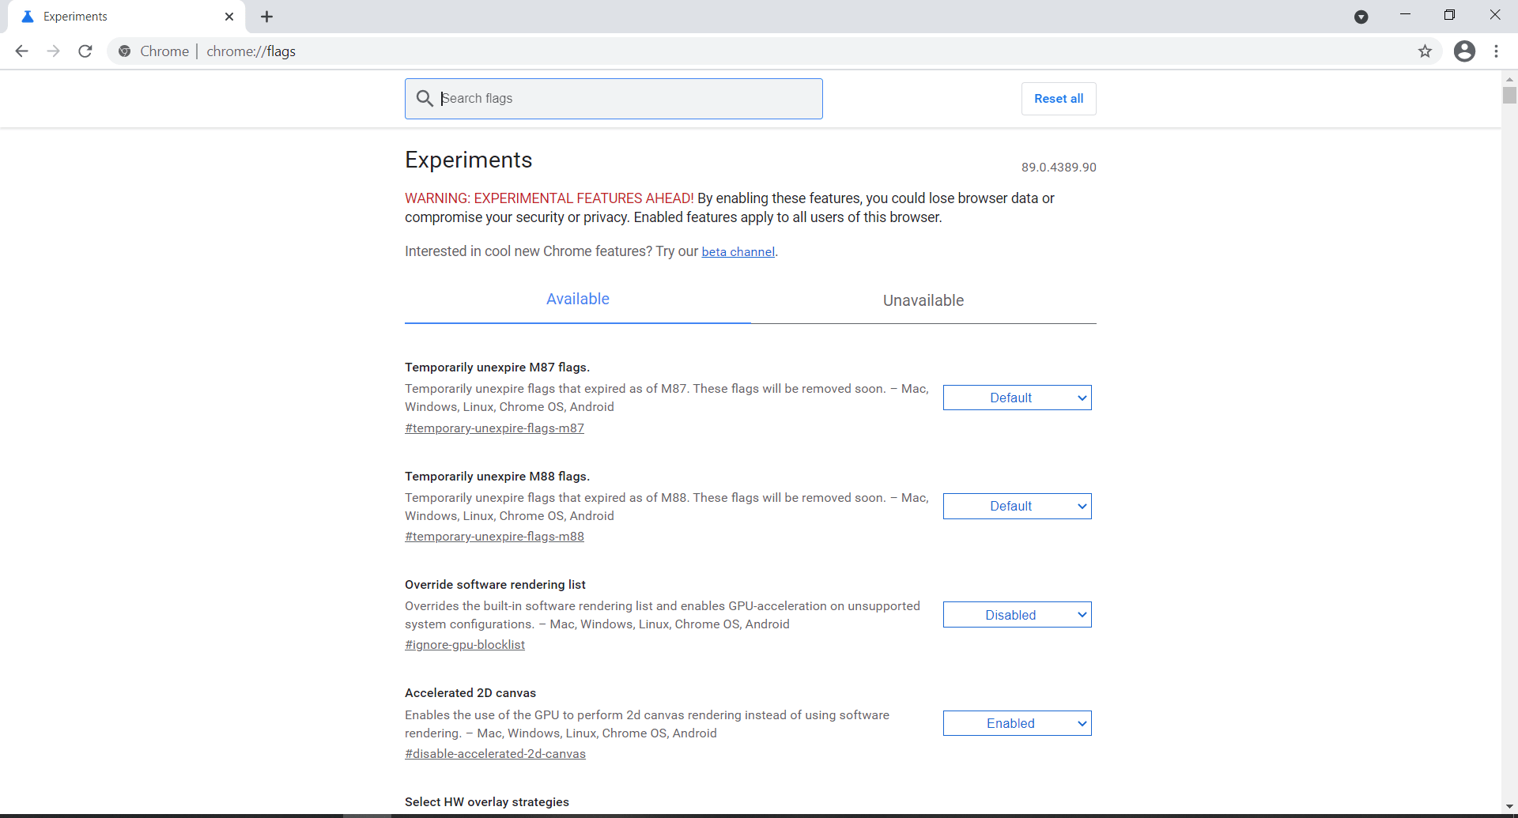Click the circled down-arrow icon in the title bar
Screen dimensions: 1518x818
[x=1361, y=17]
